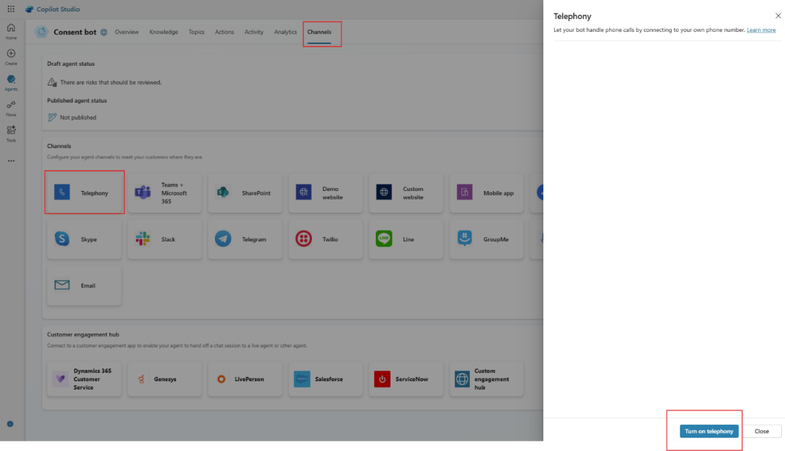
Task: Click Turn on telephony button
Action: pos(709,431)
